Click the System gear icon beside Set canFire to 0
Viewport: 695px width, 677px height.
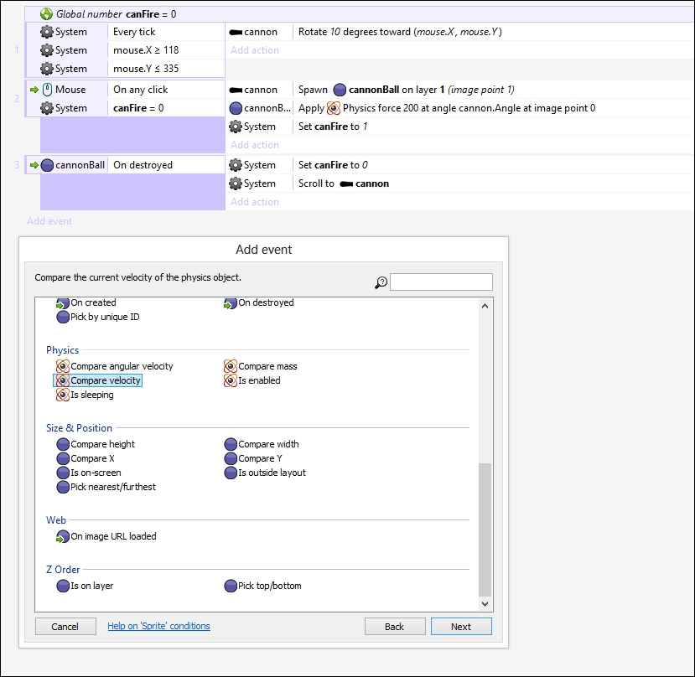[x=236, y=165]
